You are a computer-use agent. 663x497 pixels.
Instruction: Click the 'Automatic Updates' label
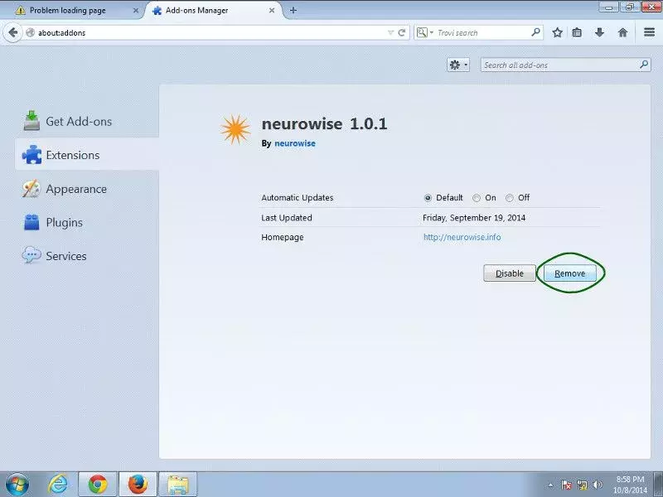tap(298, 198)
